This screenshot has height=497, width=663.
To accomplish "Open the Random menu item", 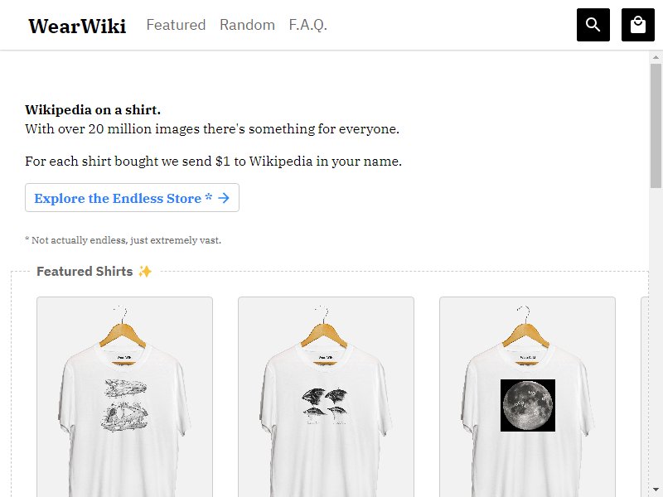I will tap(247, 25).
